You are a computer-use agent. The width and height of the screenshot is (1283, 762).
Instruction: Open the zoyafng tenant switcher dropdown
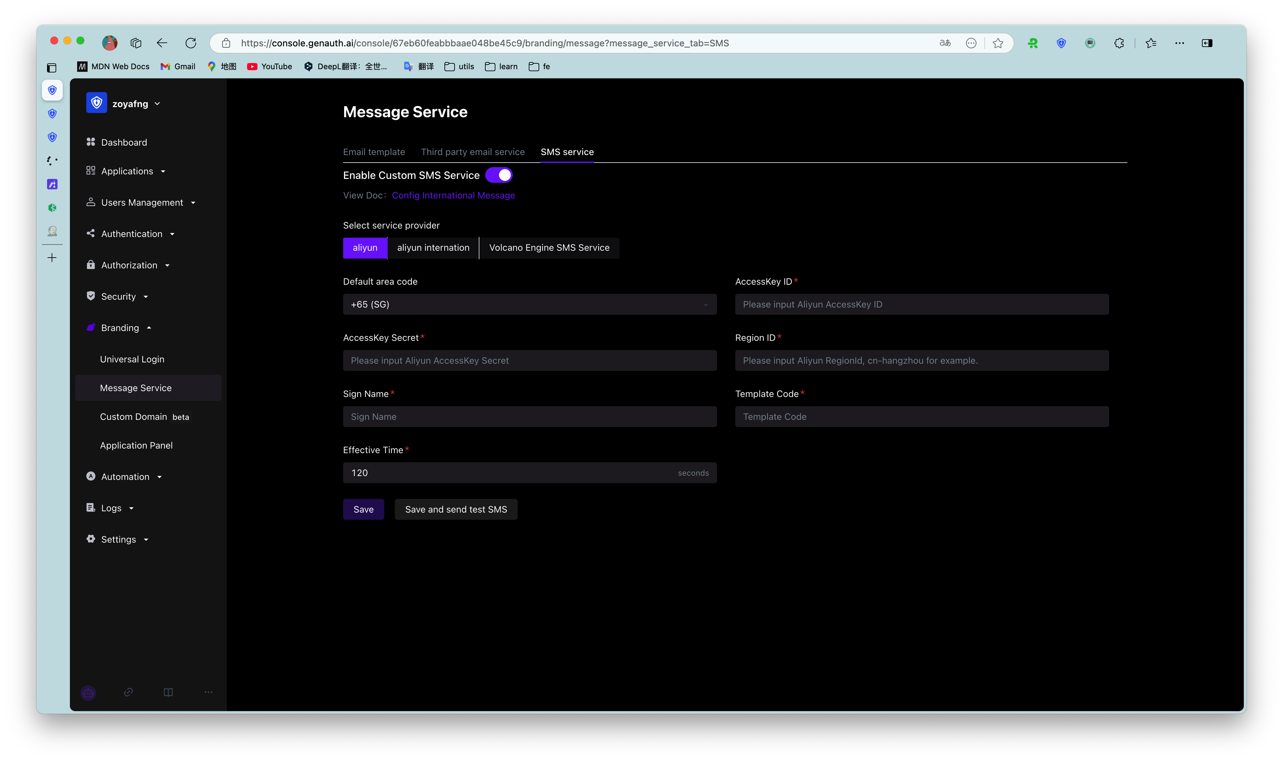coord(136,104)
